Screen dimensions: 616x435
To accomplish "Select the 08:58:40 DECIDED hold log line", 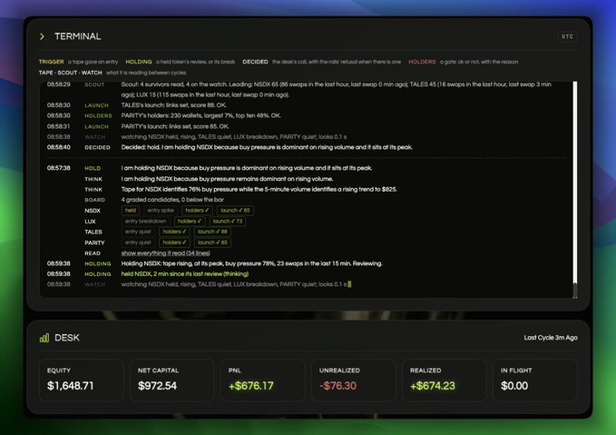I will pyautogui.click(x=230, y=147).
